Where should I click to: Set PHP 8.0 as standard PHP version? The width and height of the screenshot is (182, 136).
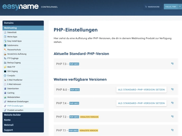[141, 90]
